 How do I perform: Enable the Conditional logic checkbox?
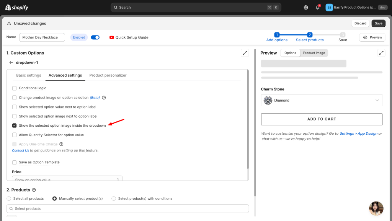coord(15,88)
